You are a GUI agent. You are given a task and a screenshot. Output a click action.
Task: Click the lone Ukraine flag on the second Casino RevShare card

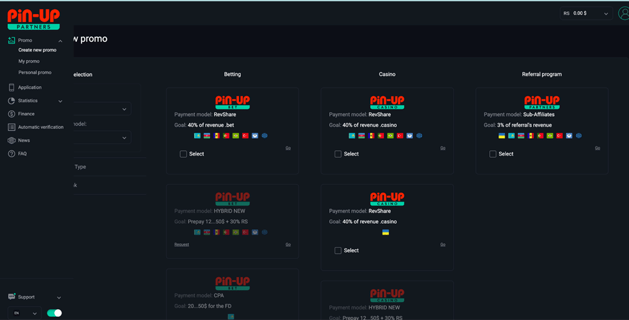385,232
